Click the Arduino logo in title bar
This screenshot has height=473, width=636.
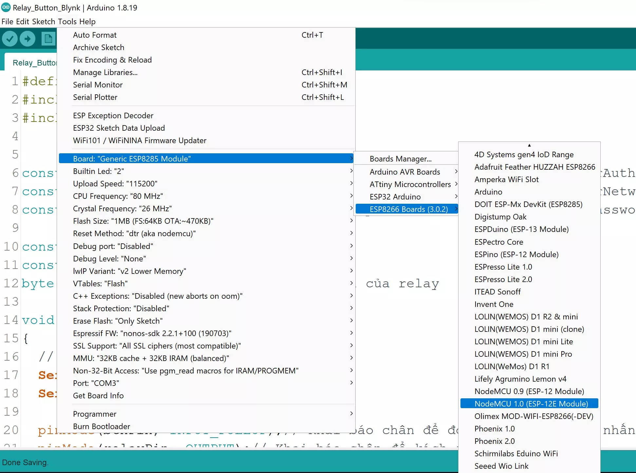6,7
